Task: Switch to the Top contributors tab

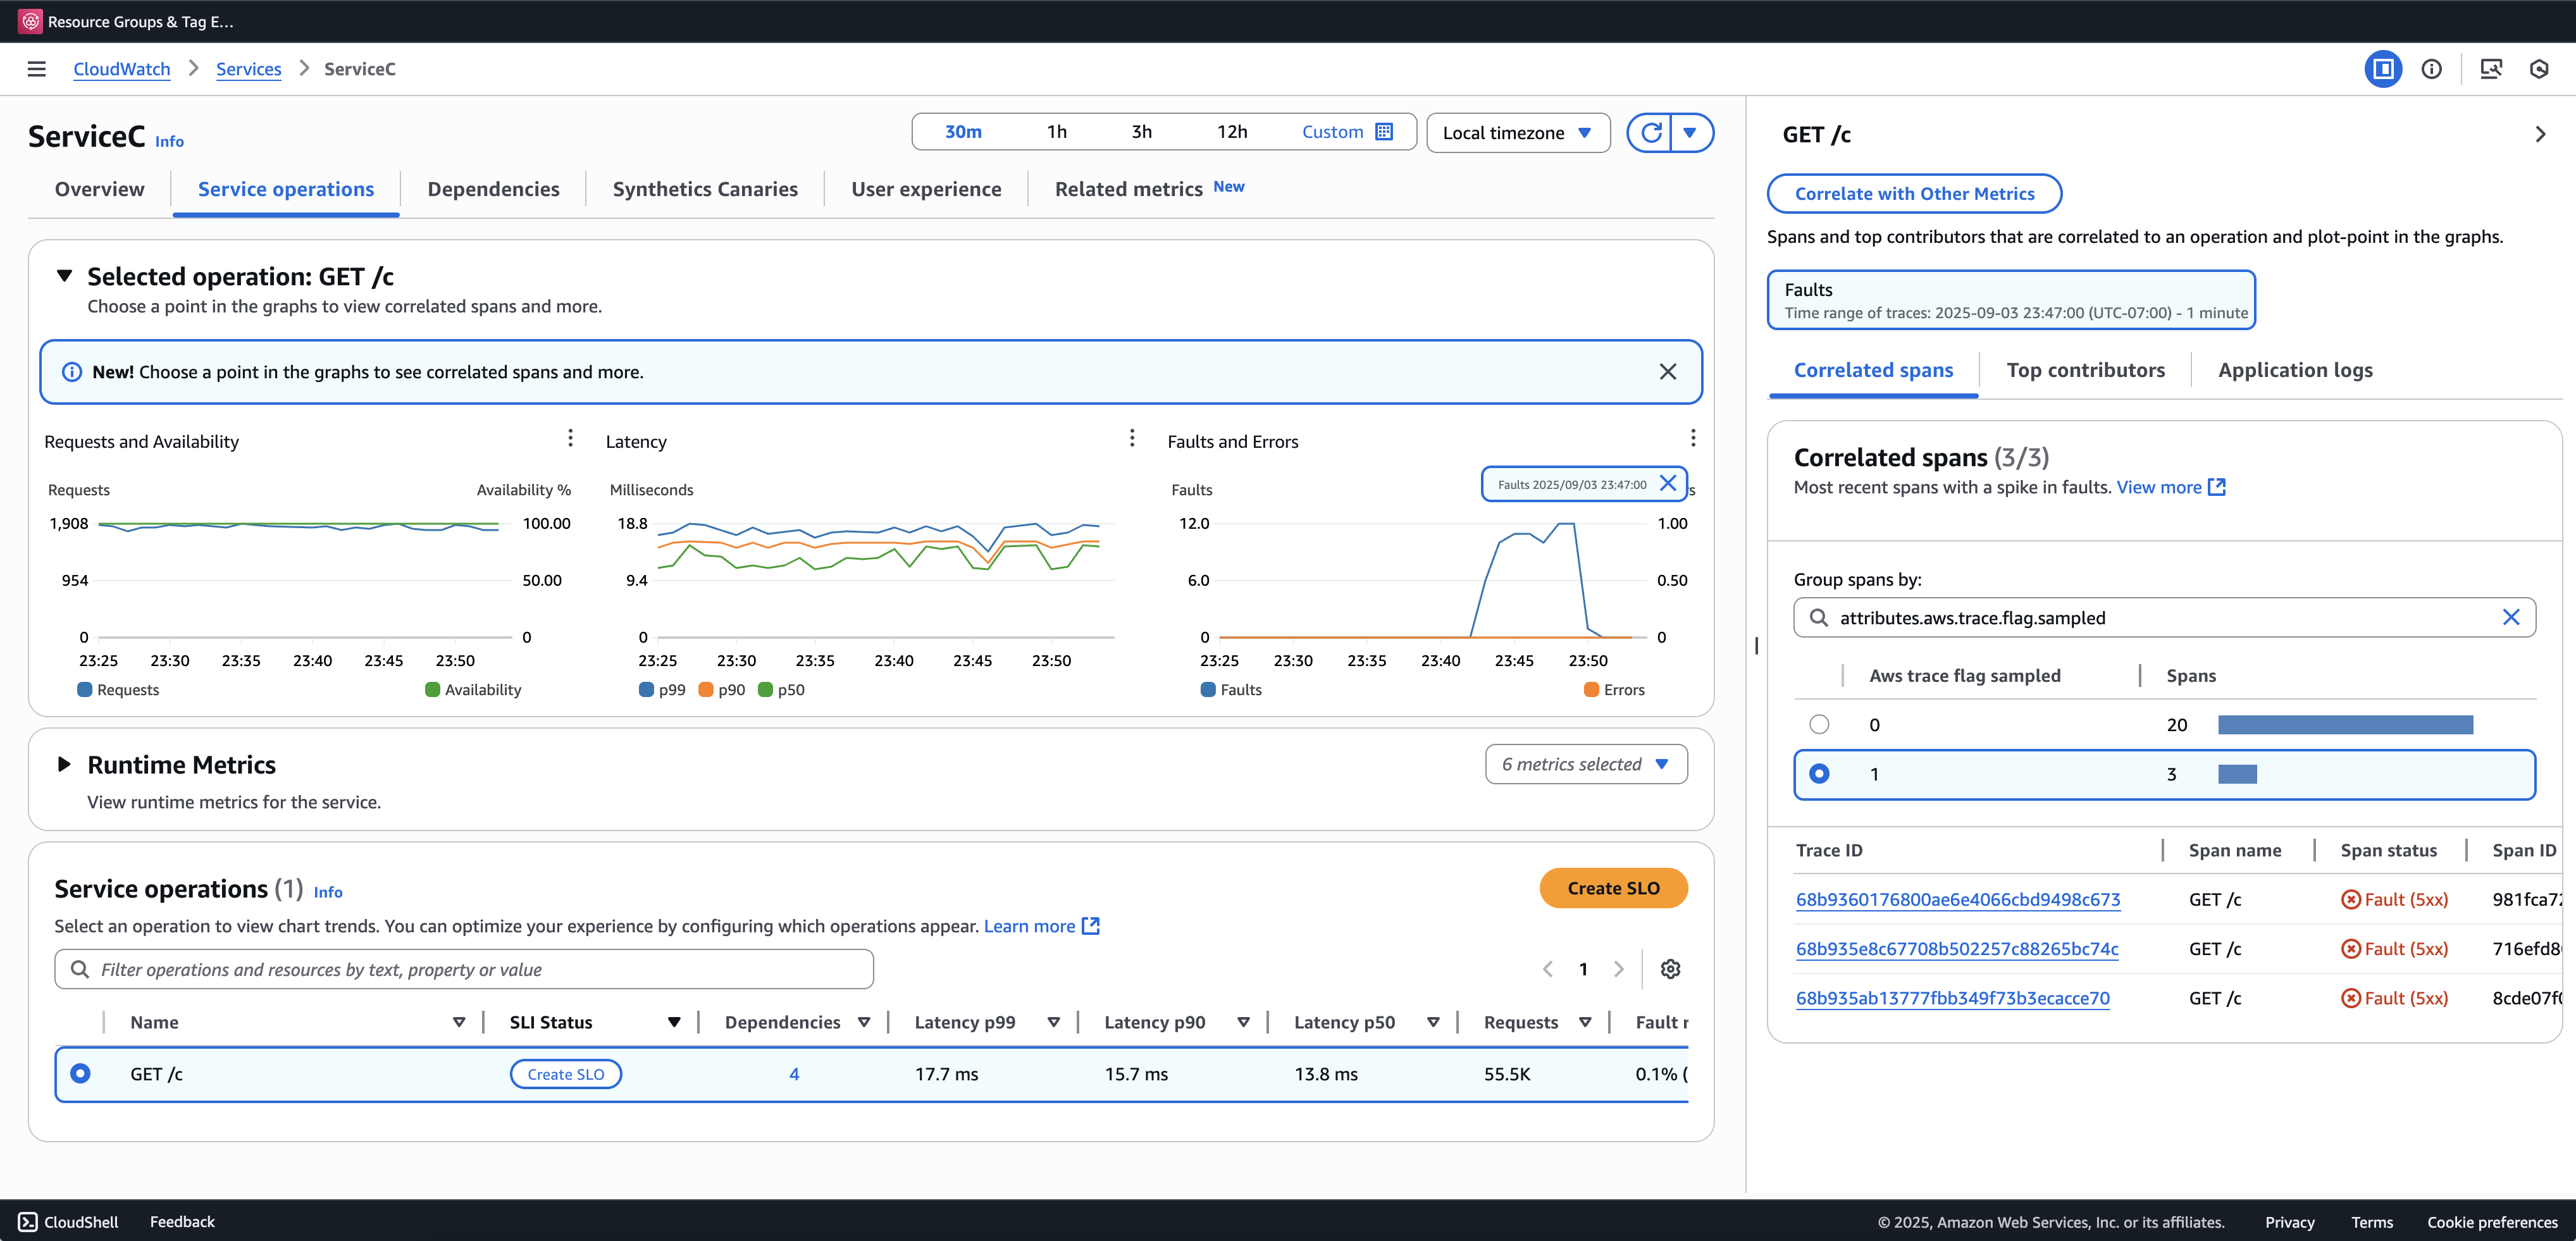Action: [2085, 370]
